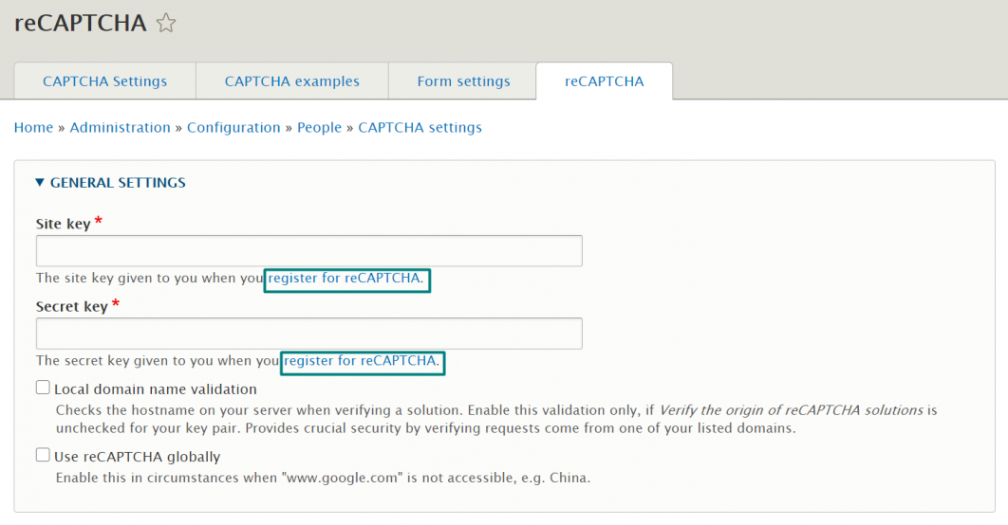The height and width of the screenshot is (525, 1008).
Task: Open the CAPTCHA Settings tab
Action: pos(104,81)
